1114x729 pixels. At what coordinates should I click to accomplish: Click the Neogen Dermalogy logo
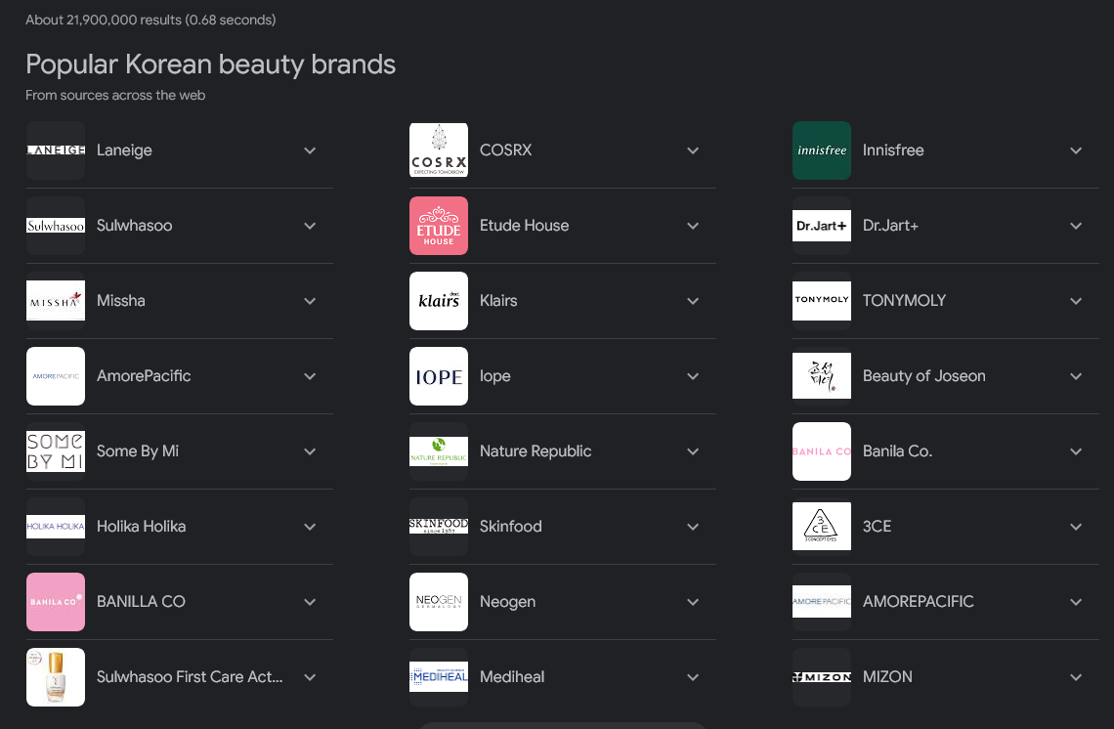pyautogui.click(x=438, y=602)
